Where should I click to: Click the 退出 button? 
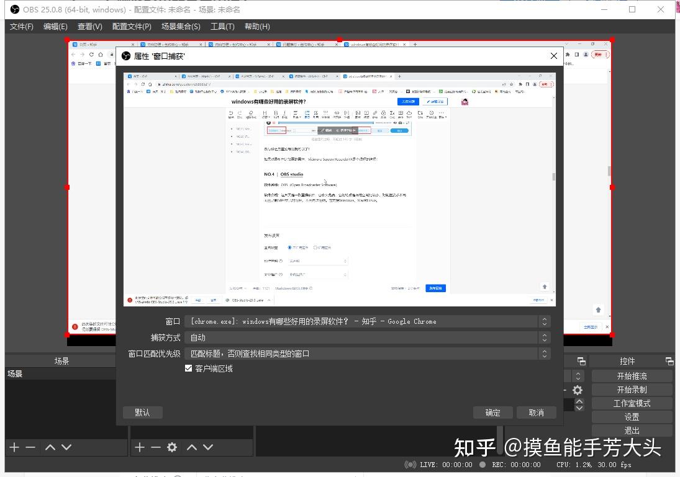click(x=632, y=430)
